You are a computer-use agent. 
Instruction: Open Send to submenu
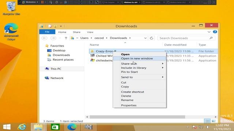tap(140, 77)
